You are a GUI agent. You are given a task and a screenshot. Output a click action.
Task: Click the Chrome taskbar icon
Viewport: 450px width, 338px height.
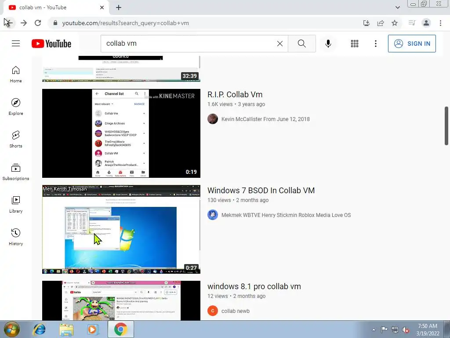pyautogui.click(x=120, y=329)
